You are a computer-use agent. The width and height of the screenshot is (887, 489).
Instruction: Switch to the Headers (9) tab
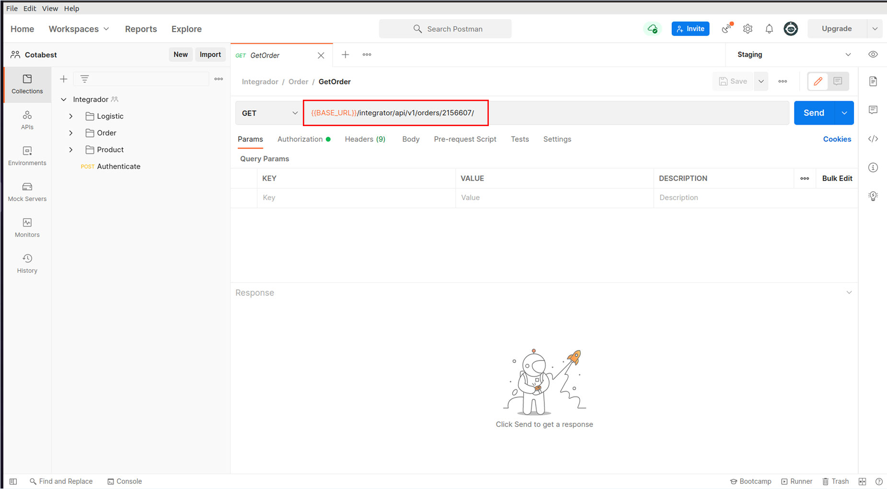365,139
